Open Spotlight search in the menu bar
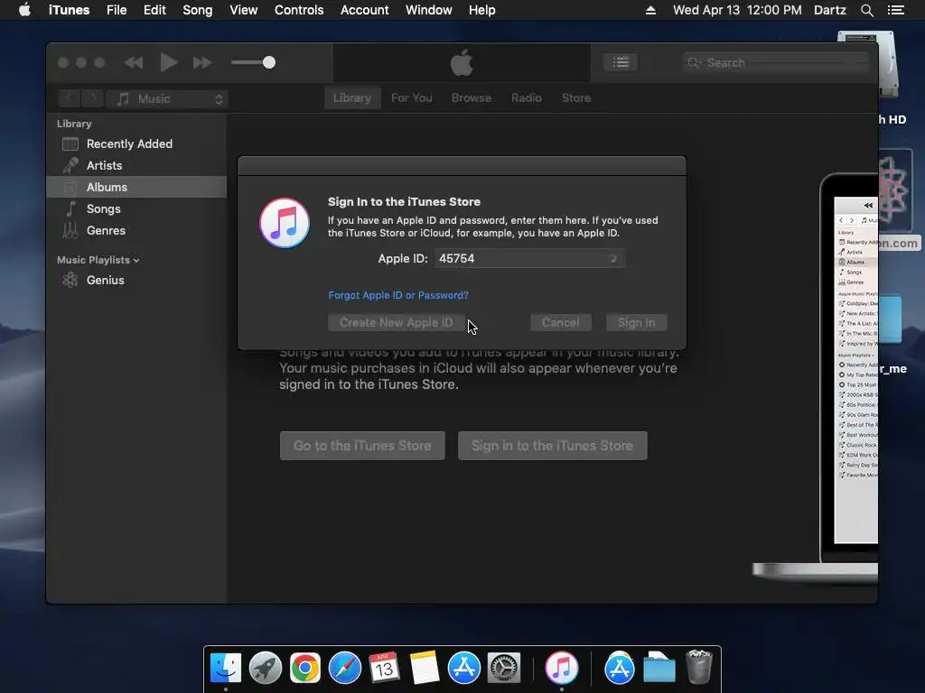 (866, 10)
